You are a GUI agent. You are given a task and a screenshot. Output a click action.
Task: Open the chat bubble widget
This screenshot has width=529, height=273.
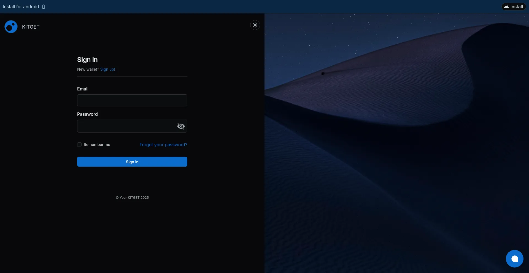pos(514,258)
